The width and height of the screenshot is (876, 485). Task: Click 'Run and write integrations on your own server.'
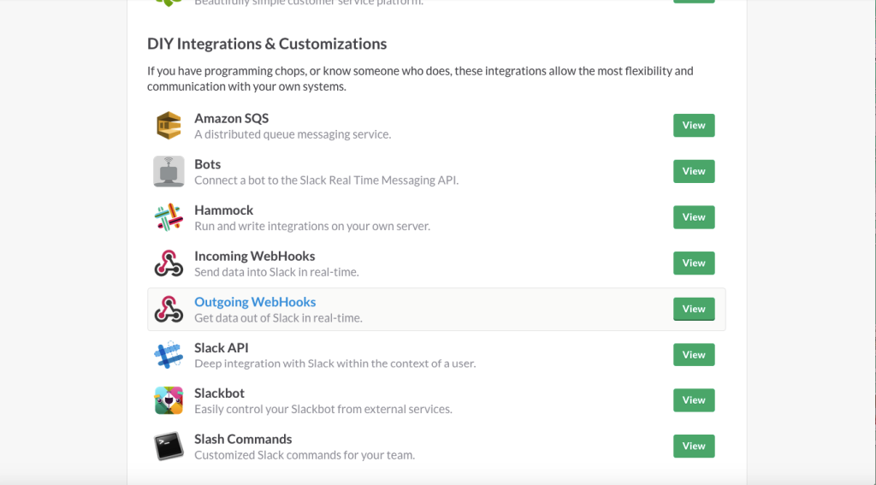[x=312, y=226]
